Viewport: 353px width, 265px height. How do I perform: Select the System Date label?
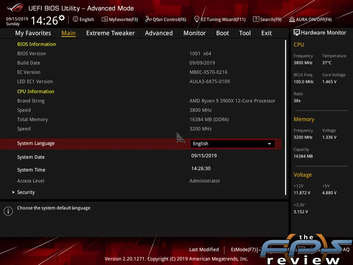[31, 157]
